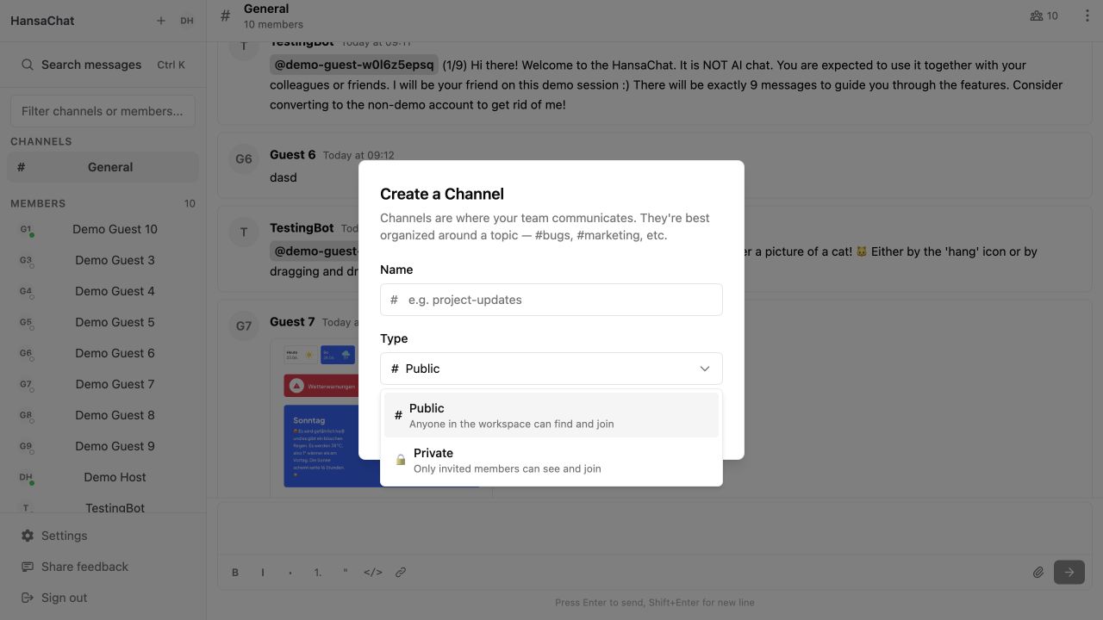Select the Public channel type option
Image resolution: width=1103 pixels, height=620 pixels.
pos(551,415)
